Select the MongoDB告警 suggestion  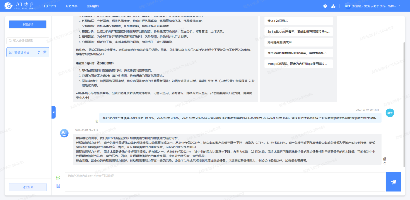click(298, 63)
